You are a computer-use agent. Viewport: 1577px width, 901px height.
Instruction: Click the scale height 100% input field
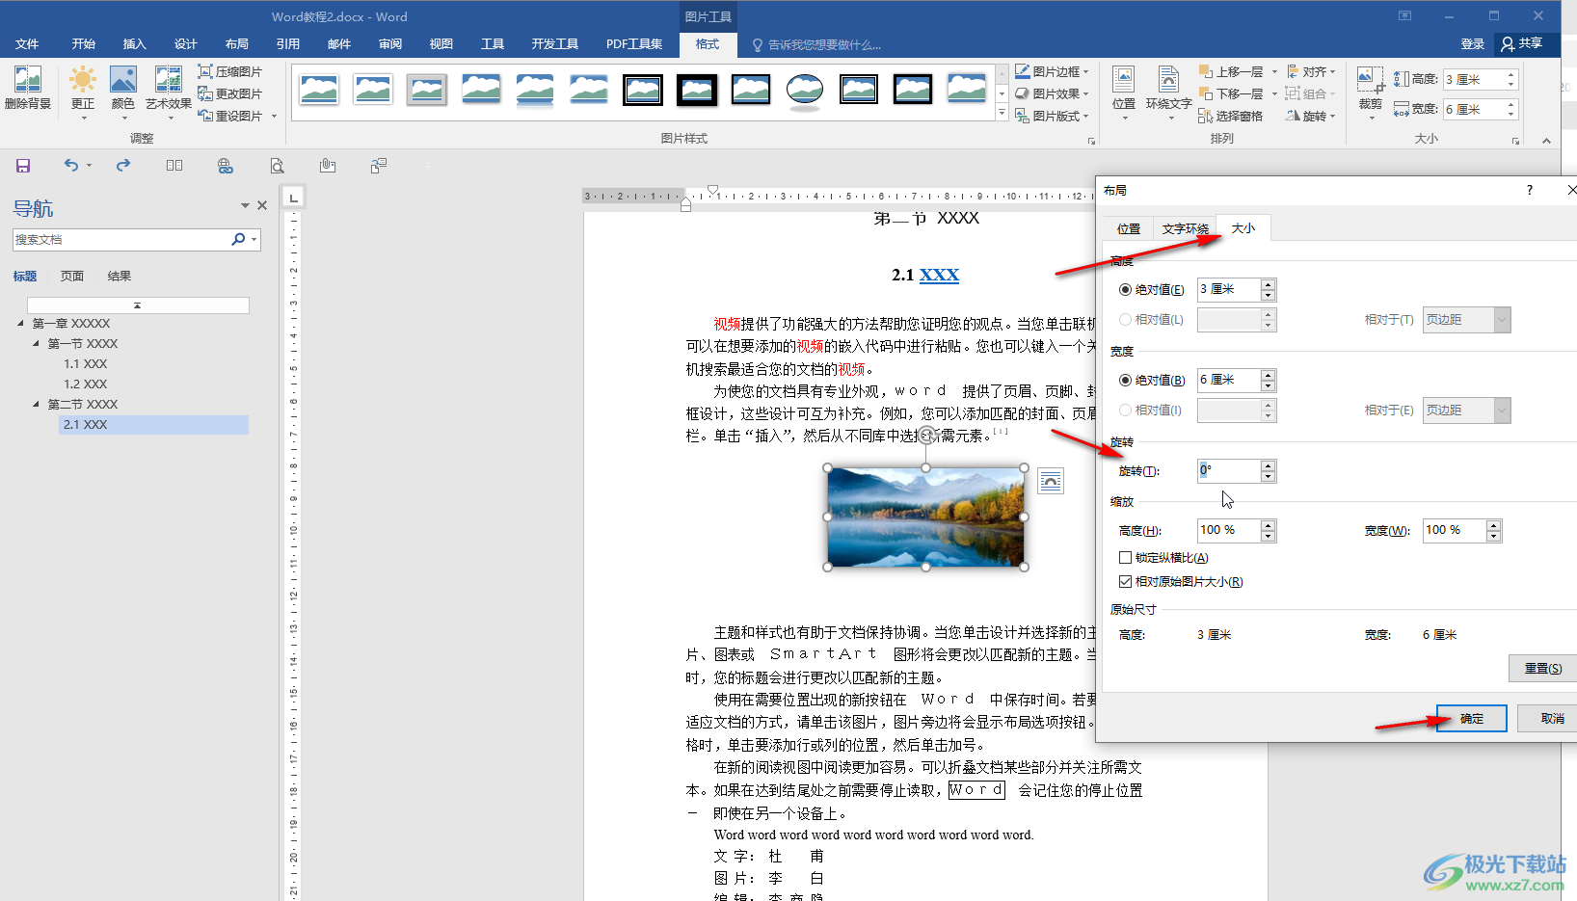(1228, 530)
